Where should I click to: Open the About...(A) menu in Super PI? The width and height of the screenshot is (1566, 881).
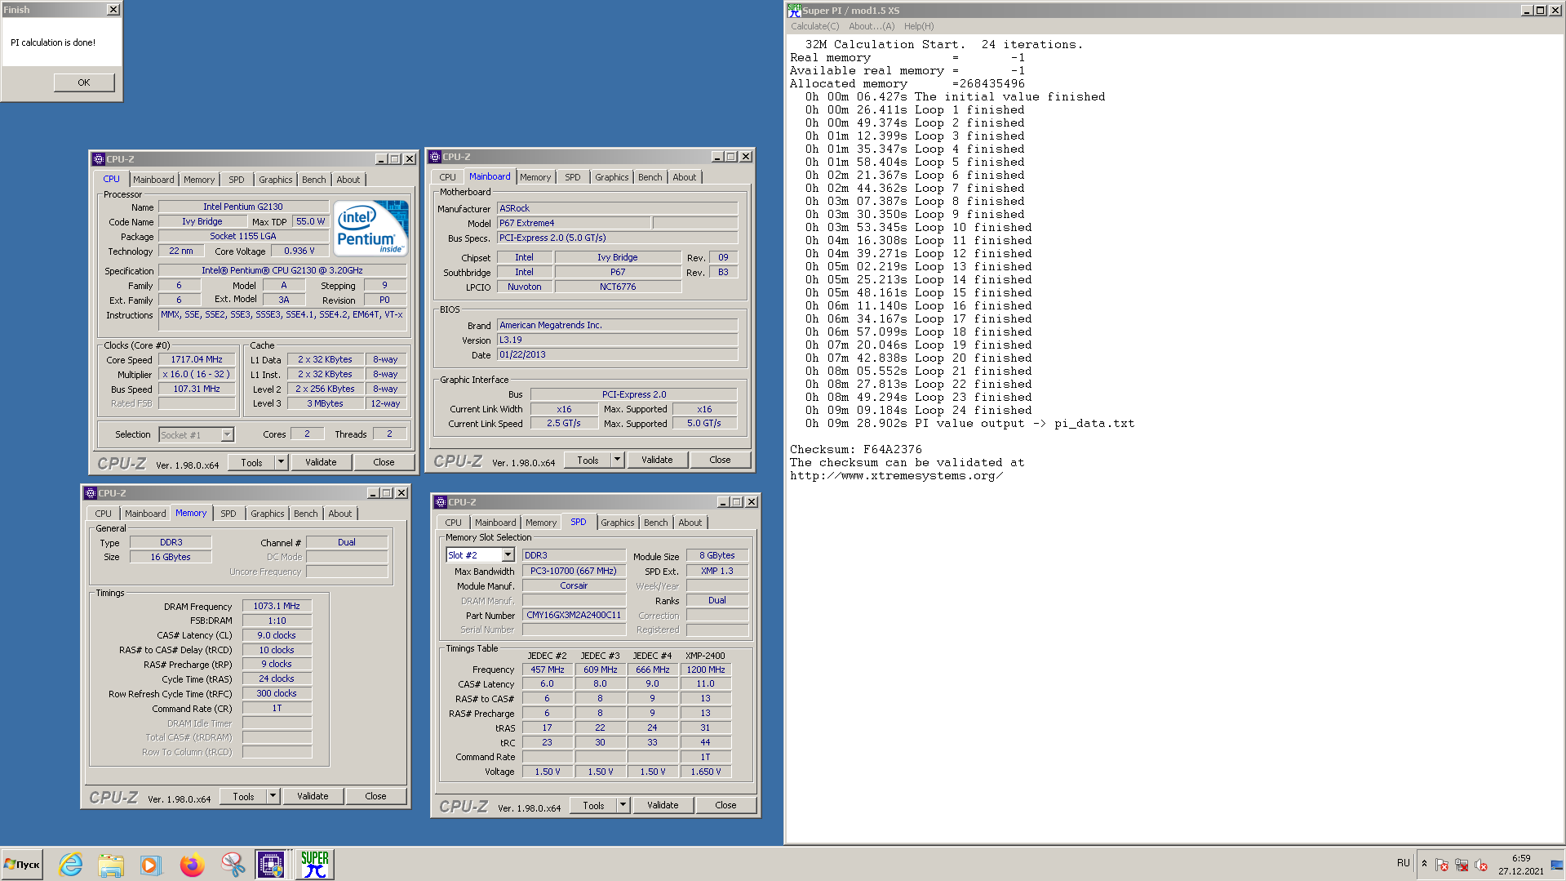pyautogui.click(x=872, y=26)
